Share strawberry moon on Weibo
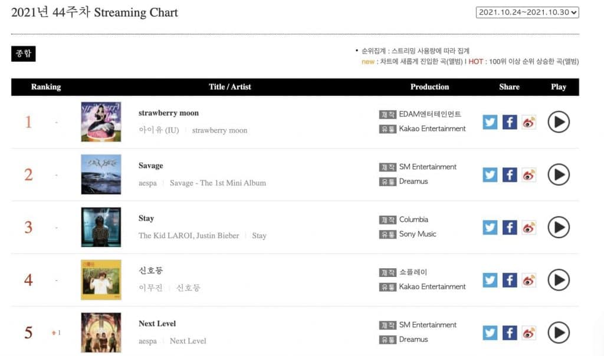The image size is (604, 356). coord(529,122)
